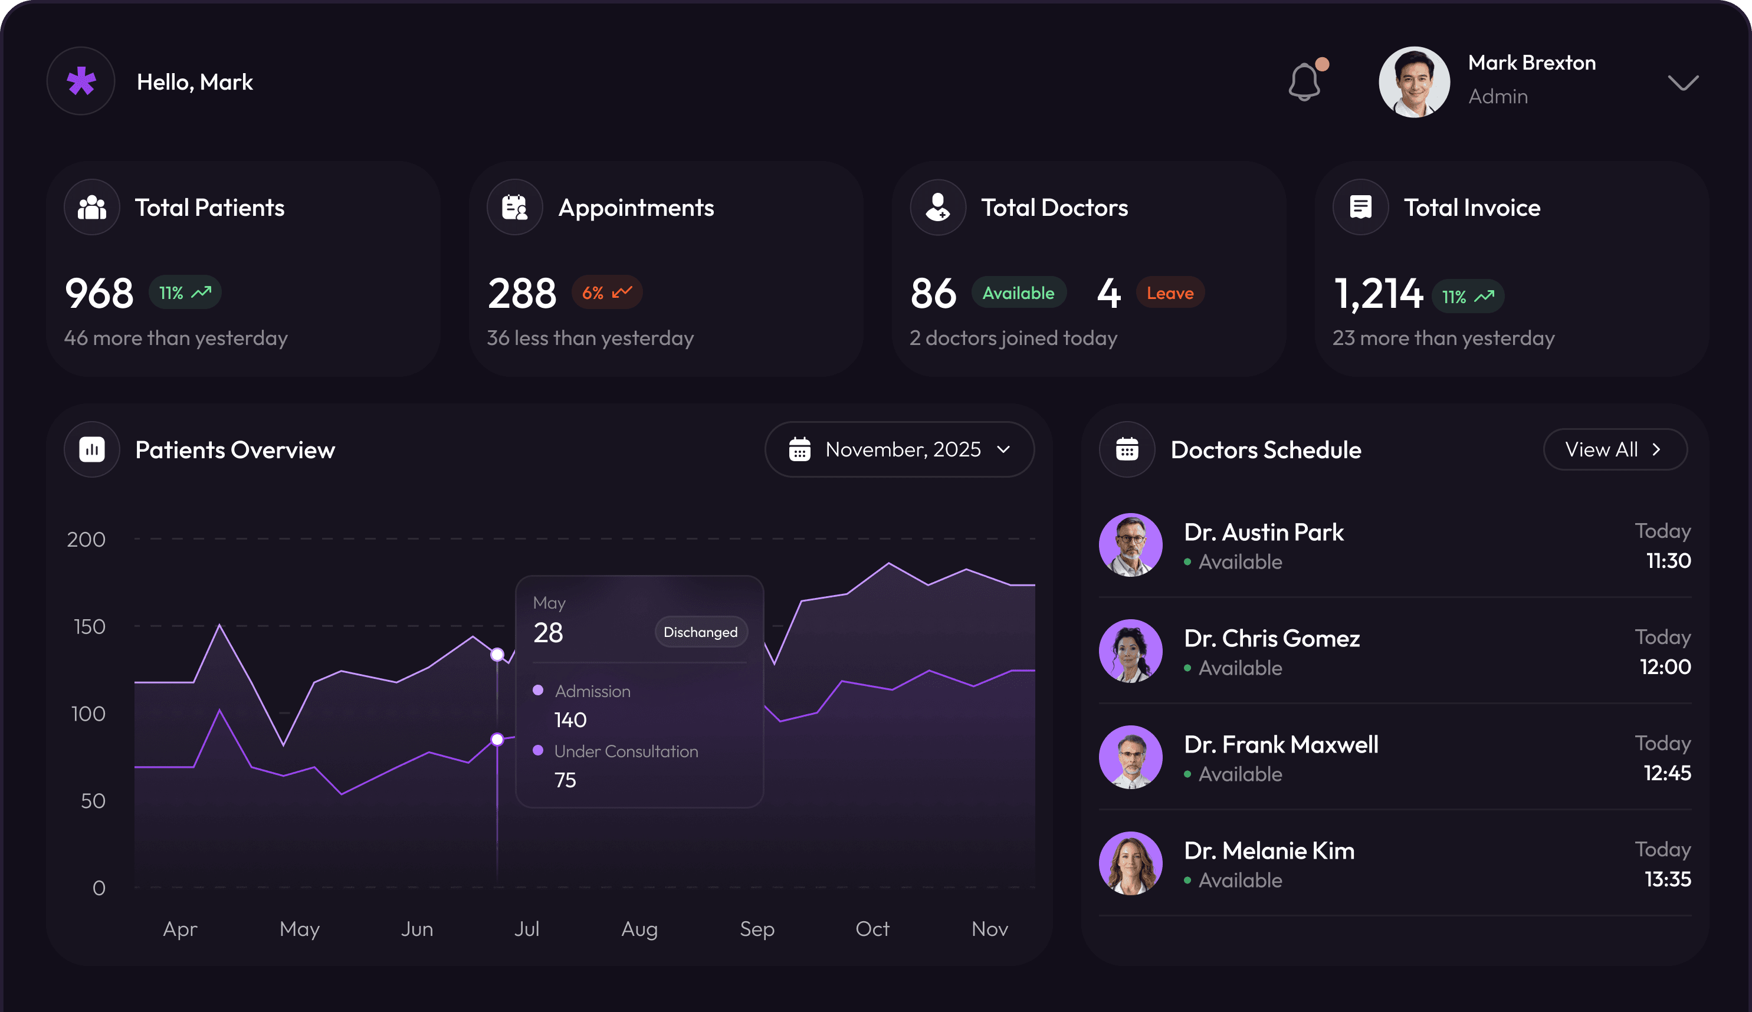The image size is (1752, 1012).
Task: Open the November, 2025 date dropdown
Action: click(900, 450)
